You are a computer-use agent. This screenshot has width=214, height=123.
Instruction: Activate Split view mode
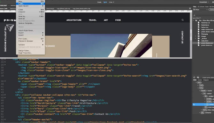105,2
